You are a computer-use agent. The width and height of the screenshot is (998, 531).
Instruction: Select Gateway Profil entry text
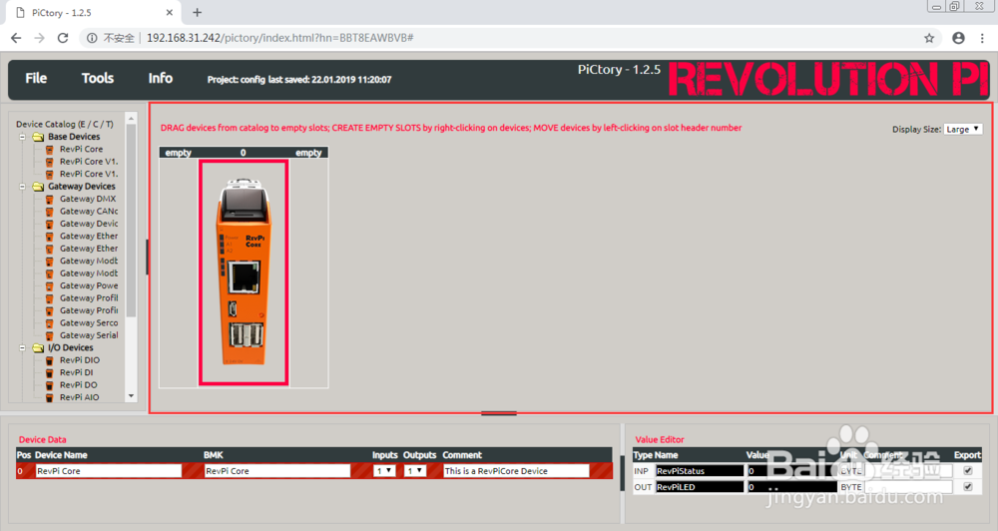pyautogui.click(x=89, y=298)
